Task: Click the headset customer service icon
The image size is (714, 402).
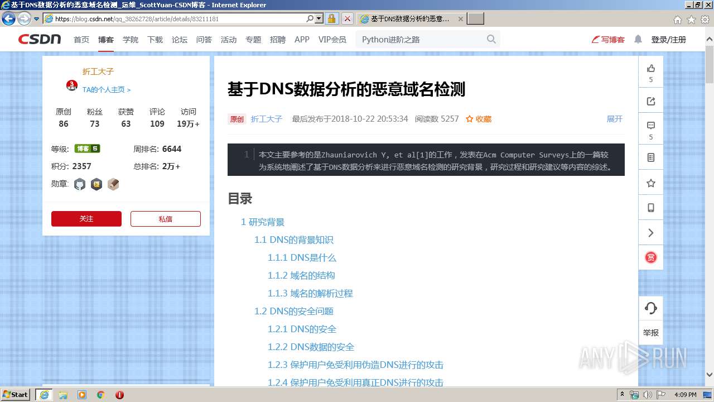Action: pyautogui.click(x=650, y=308)
